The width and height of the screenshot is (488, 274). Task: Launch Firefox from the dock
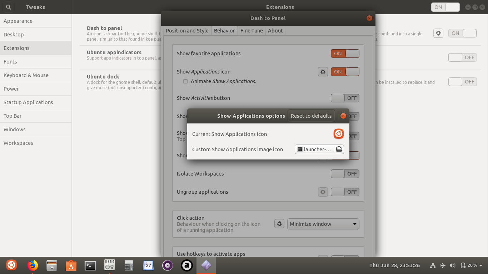click(x=33, y=265)
